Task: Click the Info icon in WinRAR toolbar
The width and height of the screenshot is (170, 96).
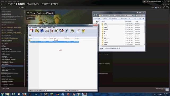Action: tap(66, 31)
